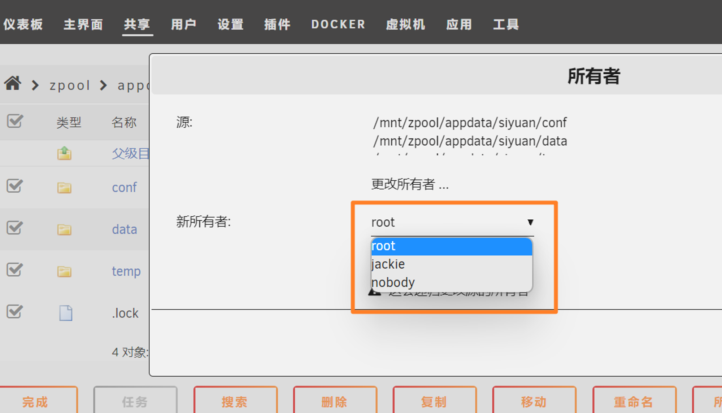
Task: Choose nobody as the new owner
Action: (452, 282)
